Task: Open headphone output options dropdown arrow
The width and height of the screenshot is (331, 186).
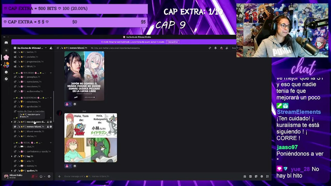Action: coord(44,176)
